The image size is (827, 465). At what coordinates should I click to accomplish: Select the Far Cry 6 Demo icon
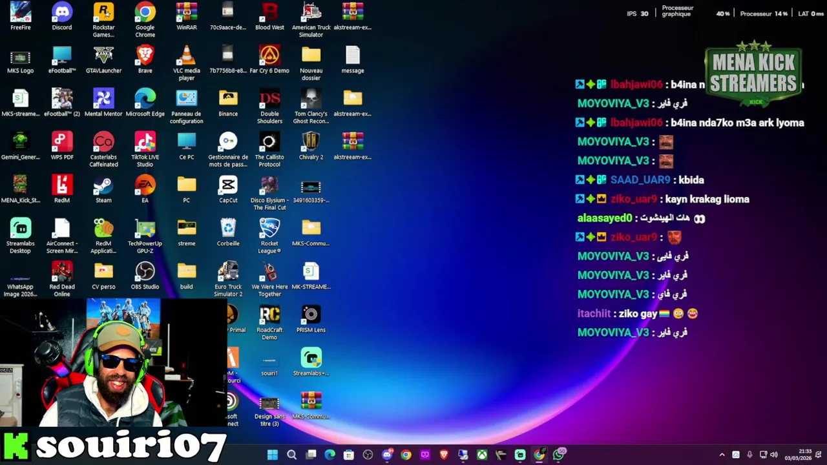(269, 59)
